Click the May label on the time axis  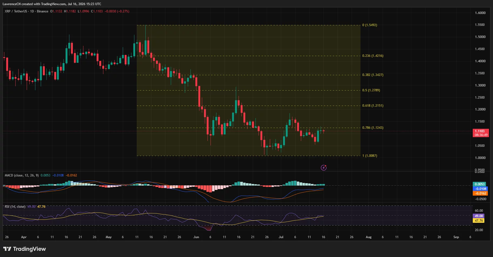coord(108,237)
